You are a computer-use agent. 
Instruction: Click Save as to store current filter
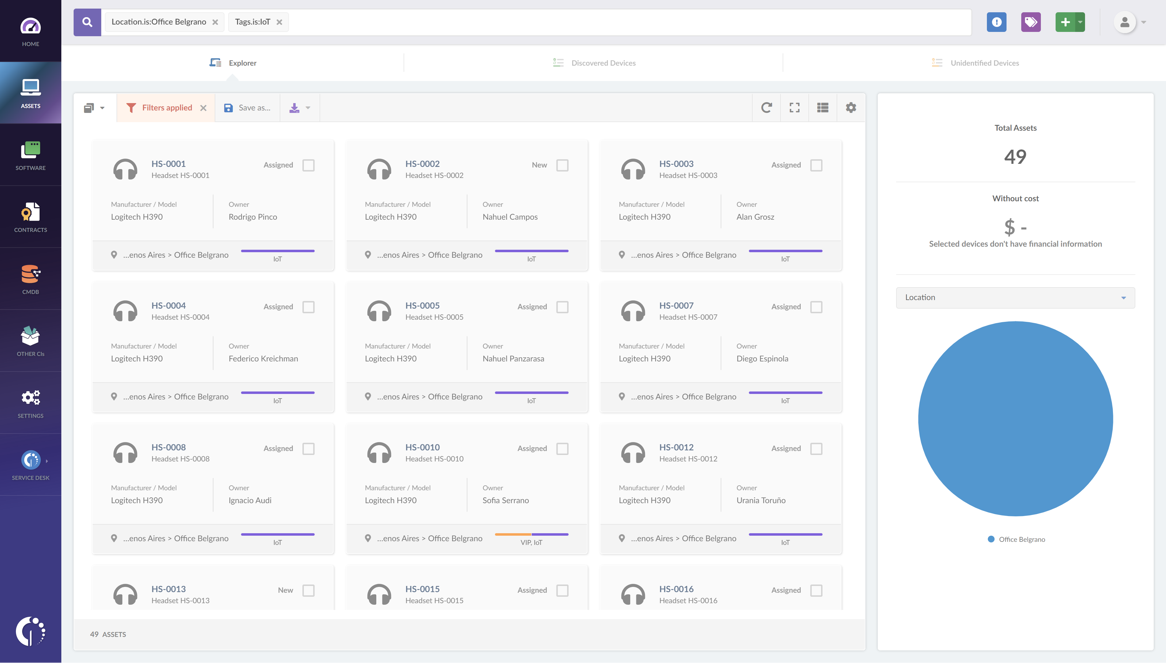pos(247,107)
